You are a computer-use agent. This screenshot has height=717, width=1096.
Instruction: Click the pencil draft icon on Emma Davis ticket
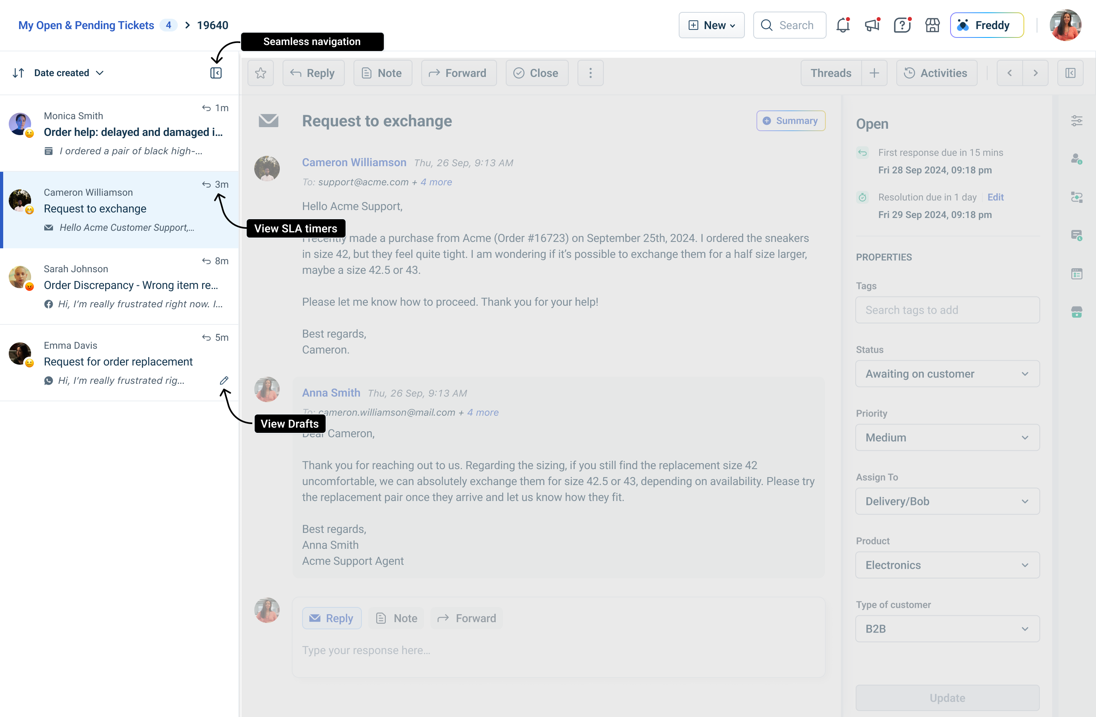point(224,380)
